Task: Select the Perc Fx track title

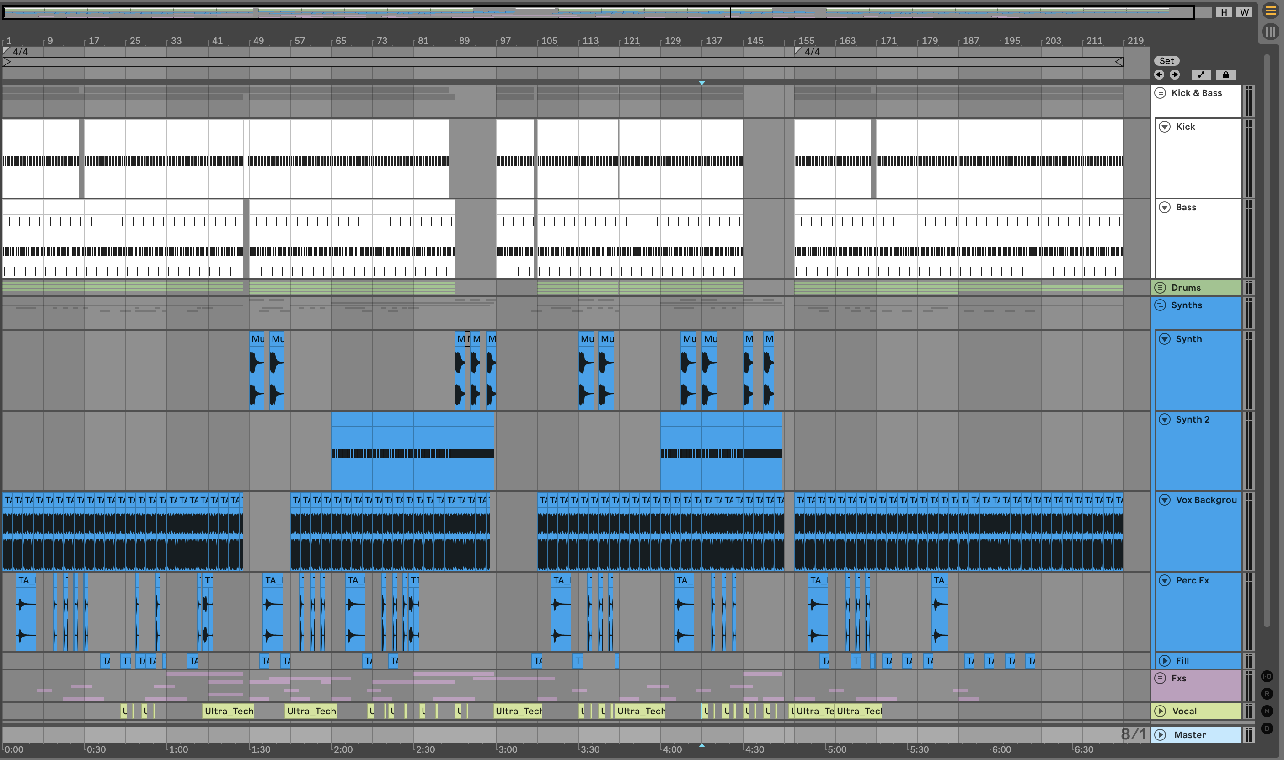Action: [1192, 580]
